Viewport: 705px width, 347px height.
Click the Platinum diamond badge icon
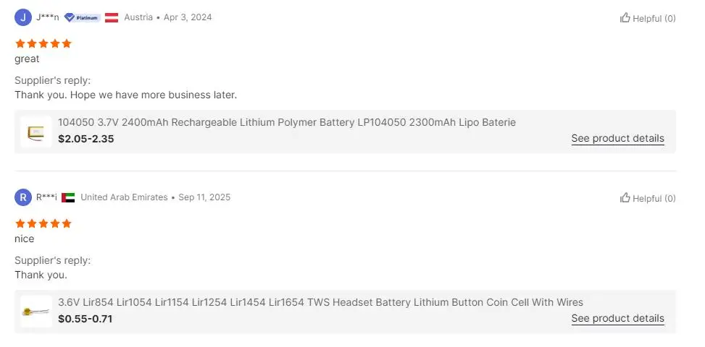(70, 17)
